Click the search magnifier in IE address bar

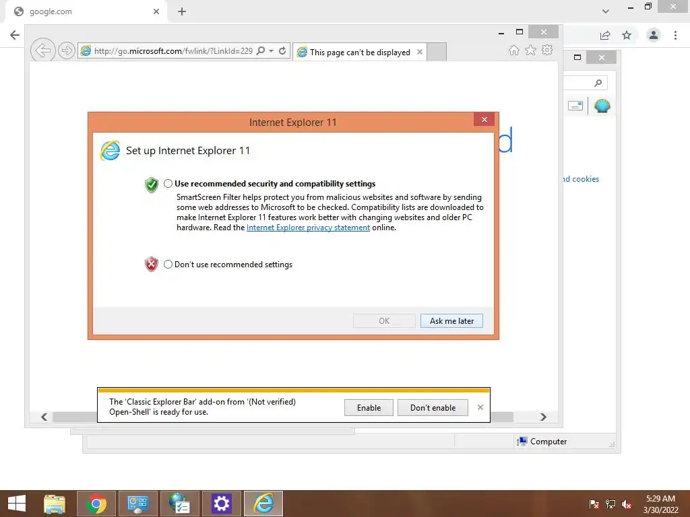click(261, 50)
